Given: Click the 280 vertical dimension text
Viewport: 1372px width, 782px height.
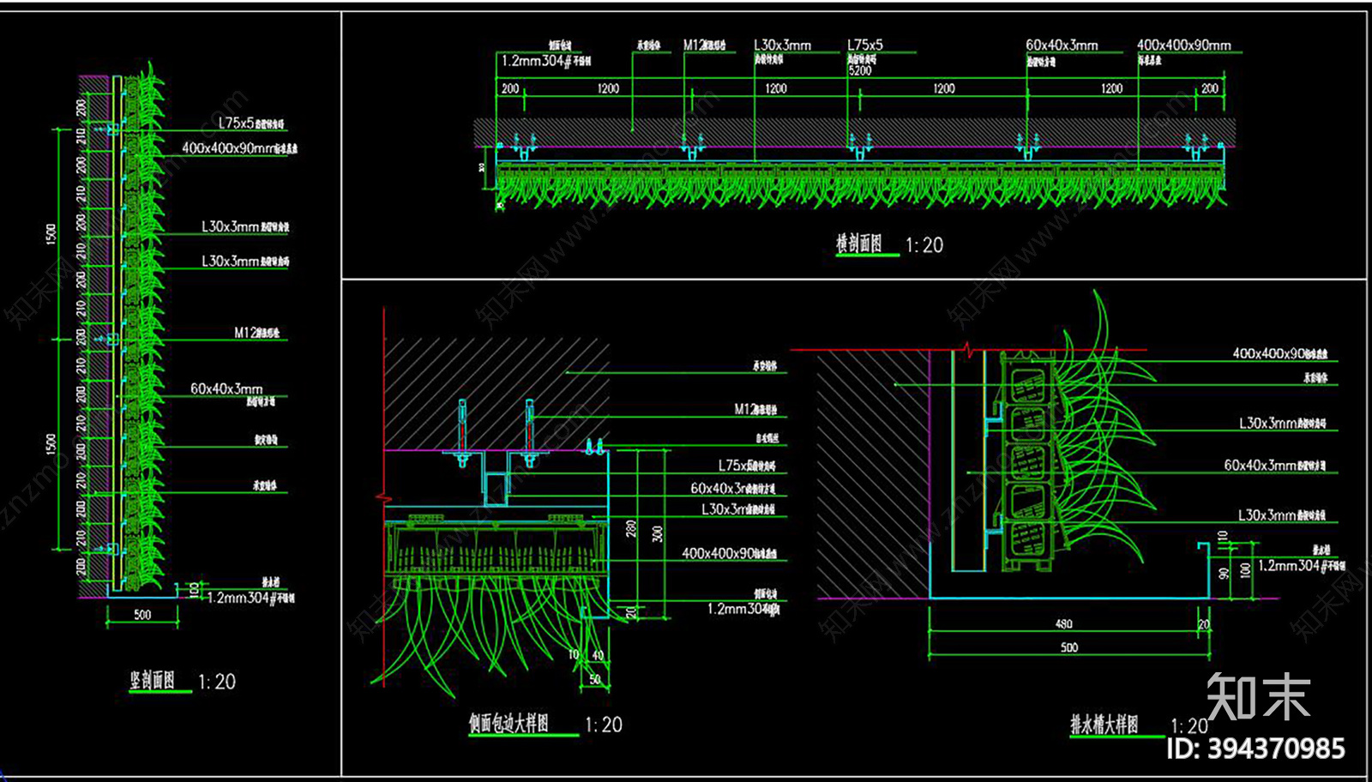Looking at the screenshot, I should (631, 528).
